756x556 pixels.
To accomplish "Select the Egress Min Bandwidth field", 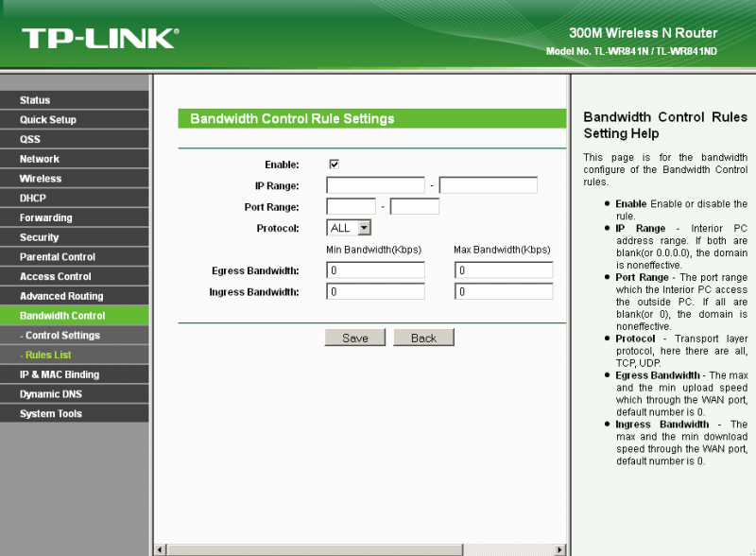I will pyautogui.click(x=375, y=270).
